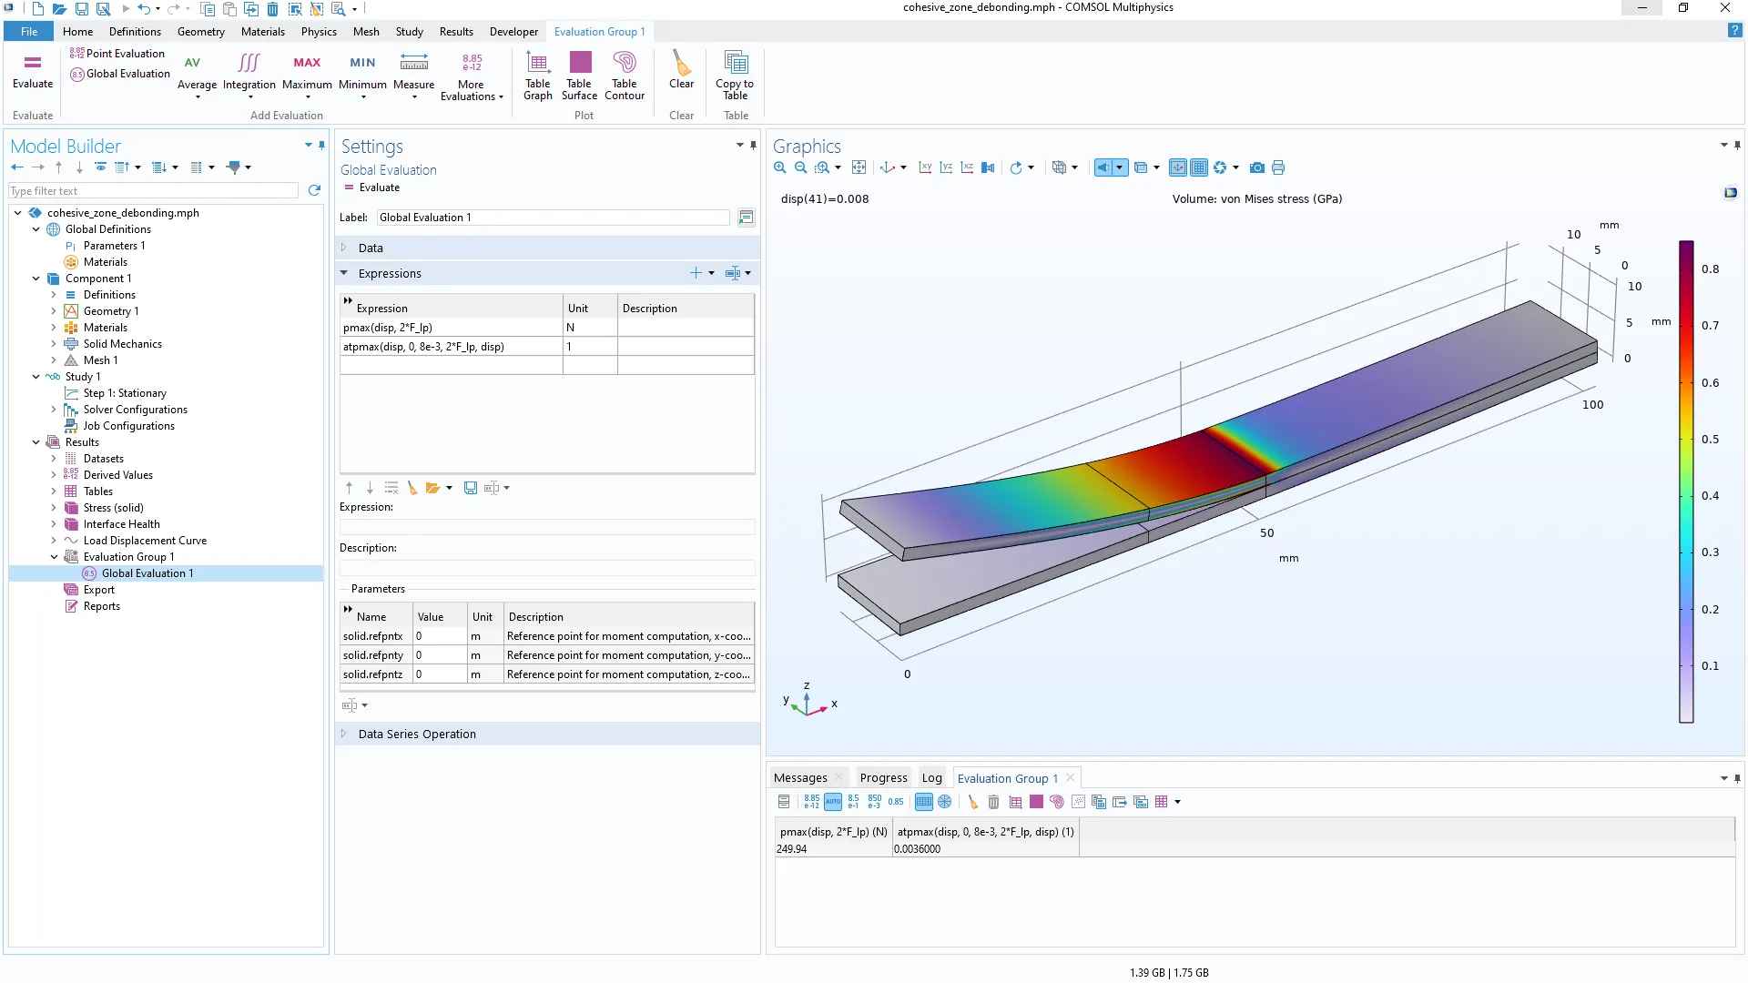The width and height of the screenshot is (1748, 983).
Task: Click Print icon in Graphics toolbar
Action: pyautogui.click(x=1278, y=167)
